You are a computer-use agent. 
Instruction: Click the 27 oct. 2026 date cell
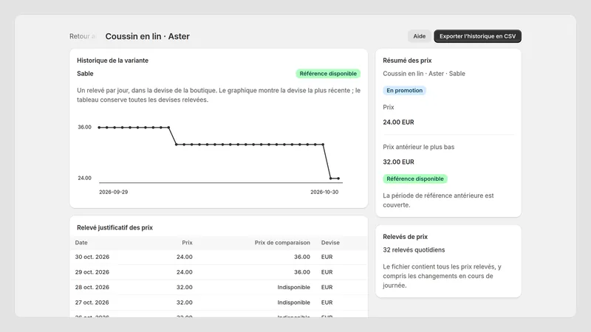[x=92, y=302]
